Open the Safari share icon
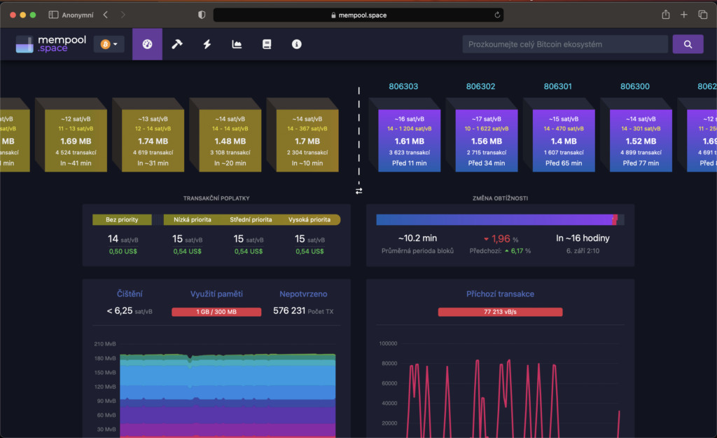This screenshot has width=717, height=438. click(x=666, y=15)
